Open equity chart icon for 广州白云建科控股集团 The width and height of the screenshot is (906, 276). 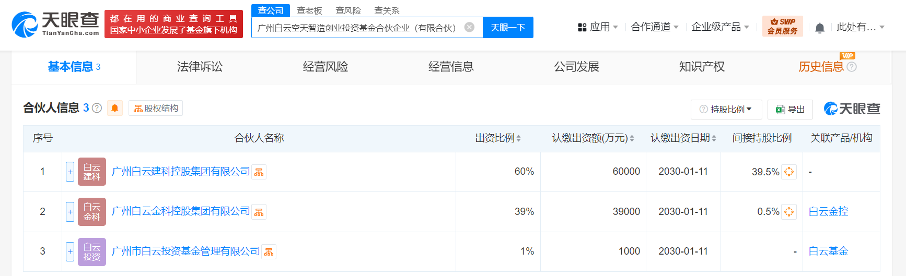click(259, 172)
